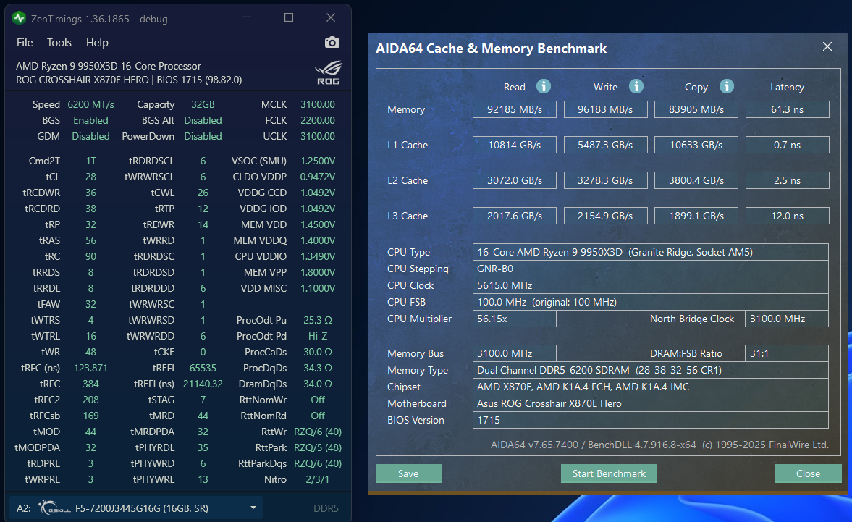Close AIDA64 window with the X
The image size is (852, 522).
click(x=827, y=47)
